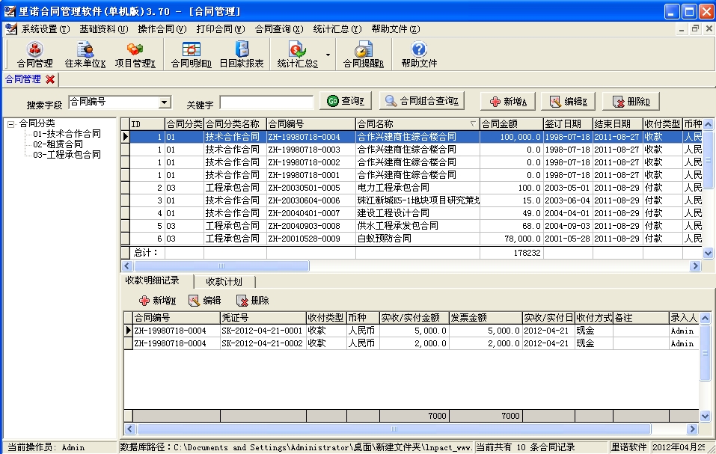Viewport: 716px width, 454px height.
Task: Open the 合同明细 report icon
Action: pos(192,54)
